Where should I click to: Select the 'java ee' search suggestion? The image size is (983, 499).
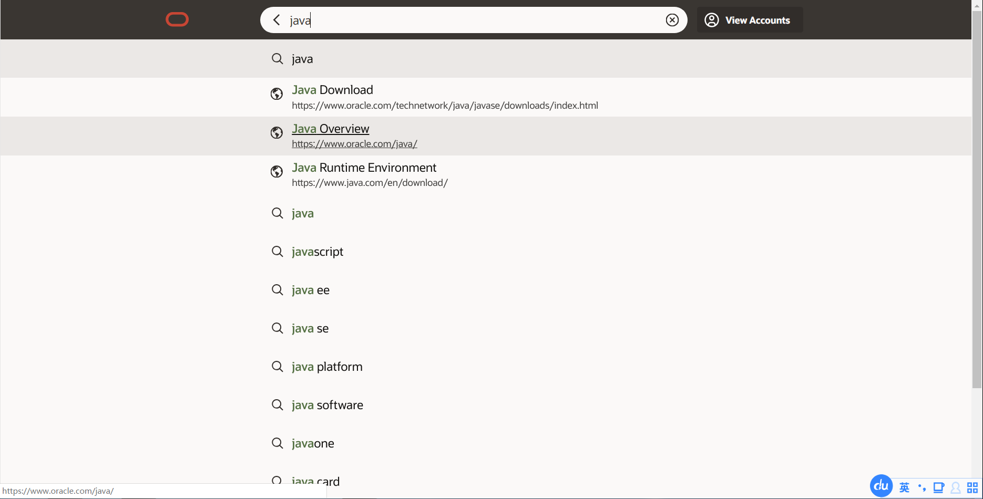click(x=310, y=290)
